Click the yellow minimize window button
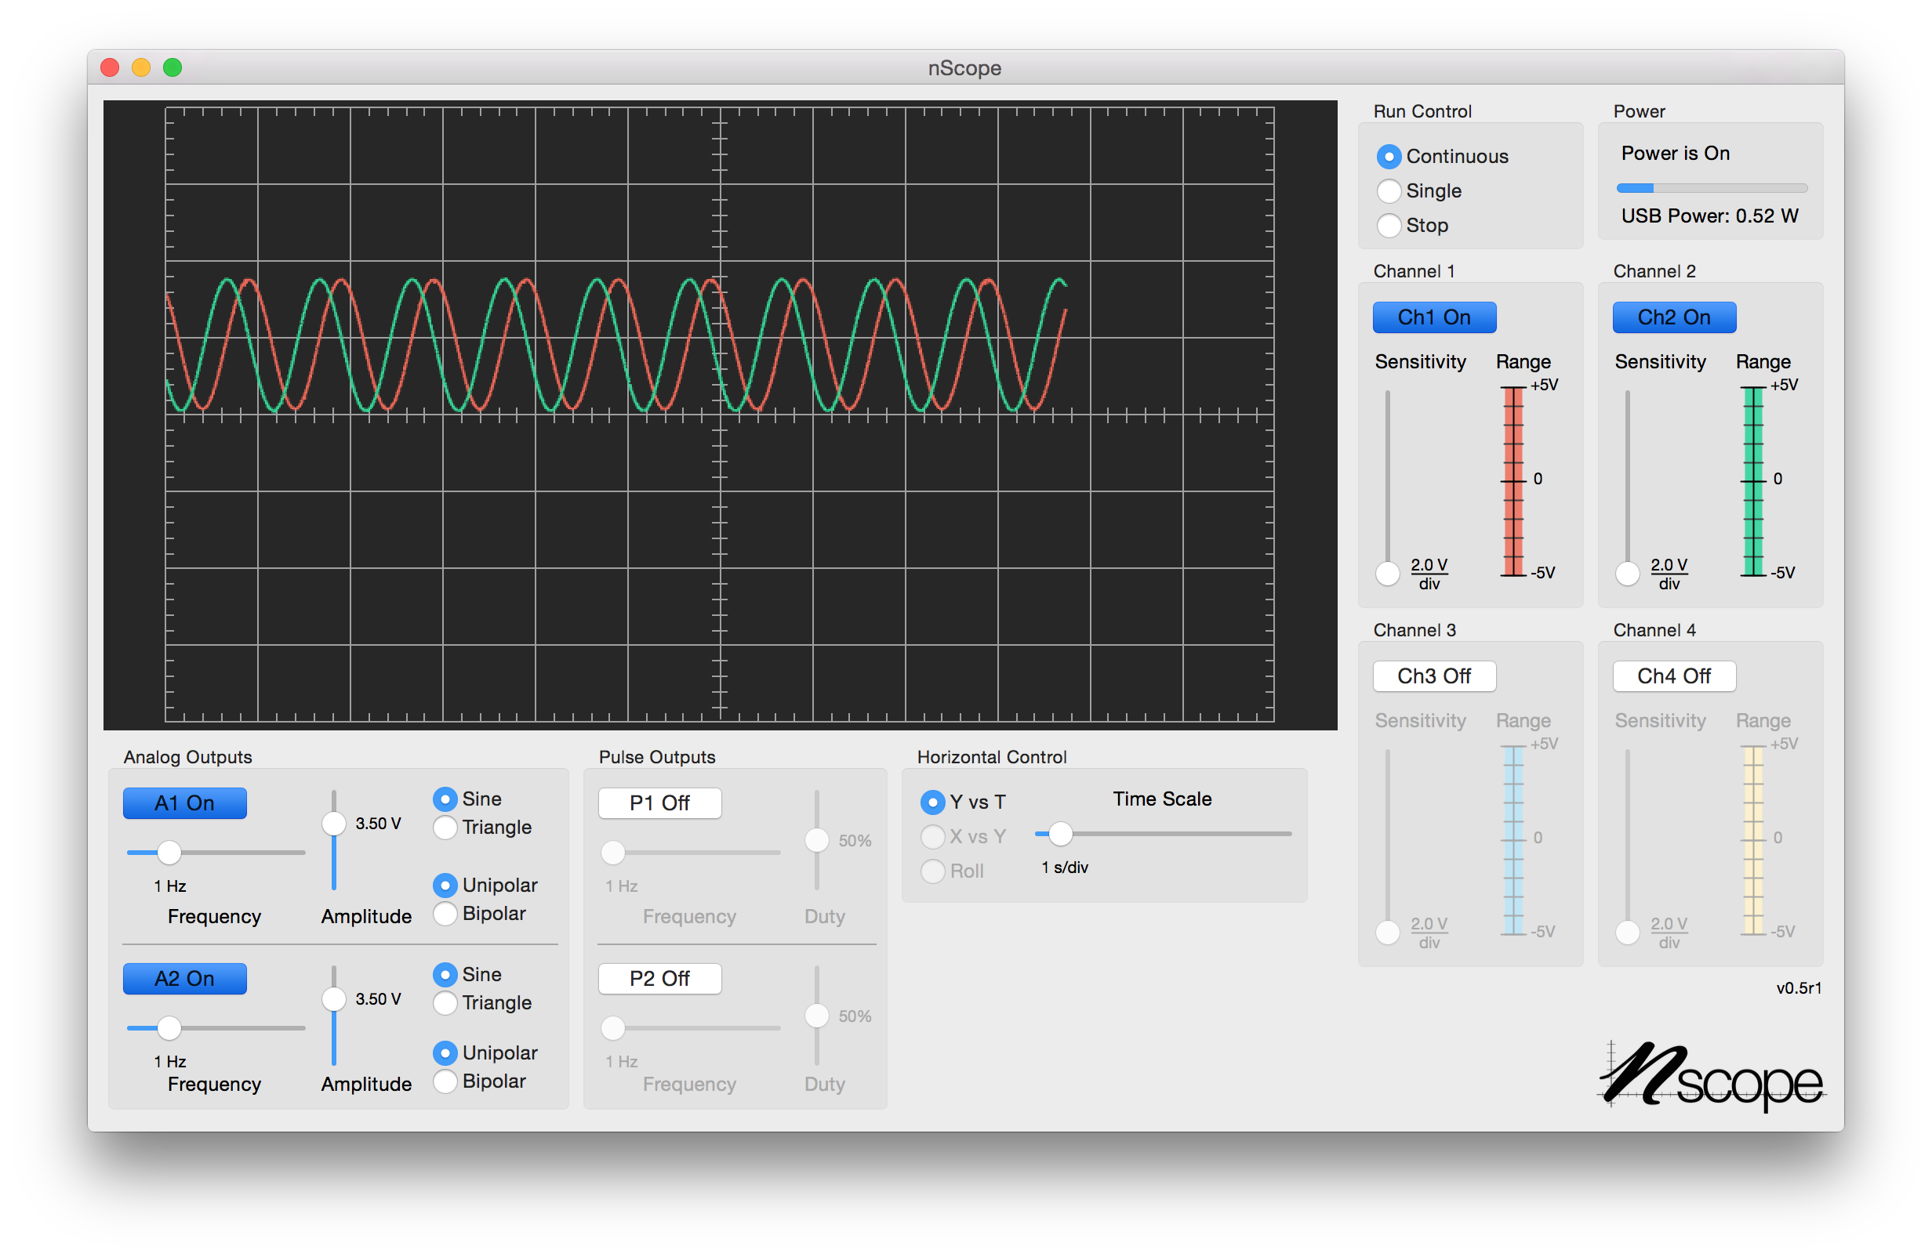Viewport: 1932px width, 1257px height. point(141,67)
